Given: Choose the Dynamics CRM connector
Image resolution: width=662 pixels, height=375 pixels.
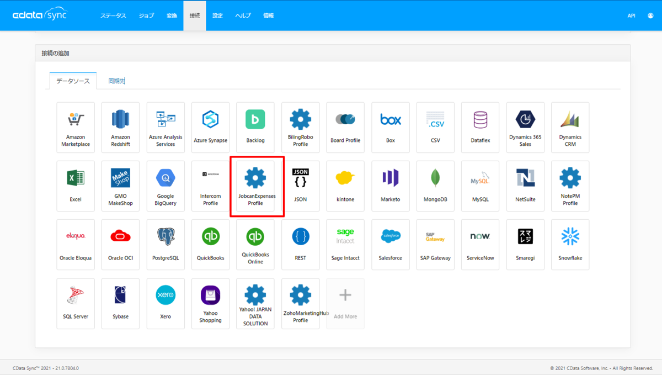Looking at the screenshot, I should (570, 128).
